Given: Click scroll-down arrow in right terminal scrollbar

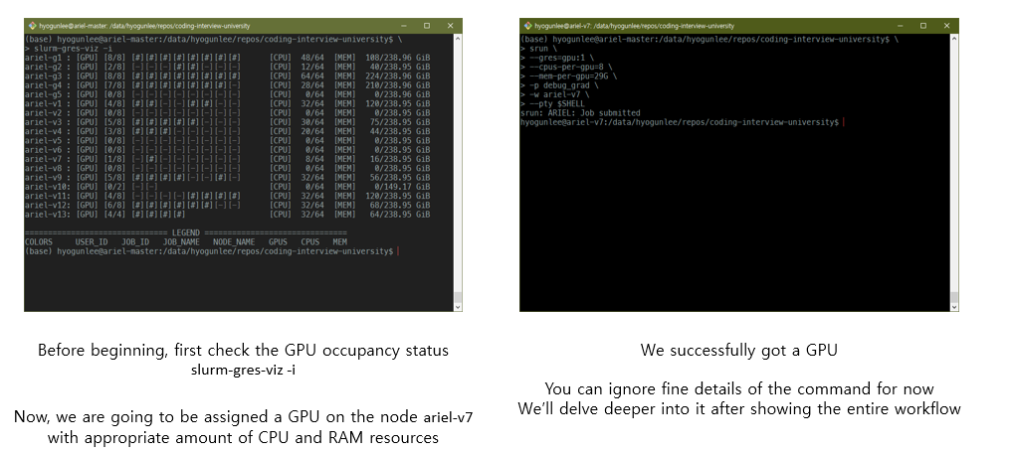Looking at the screenshot, I should (954, 307).
